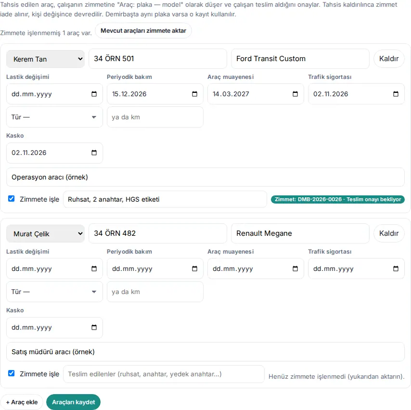Viewport: 411px width, 410px height.
Task: Open calendar for Renault Megane Periyodik bakım
Action: pyautogui.click(x=194, y=269)
